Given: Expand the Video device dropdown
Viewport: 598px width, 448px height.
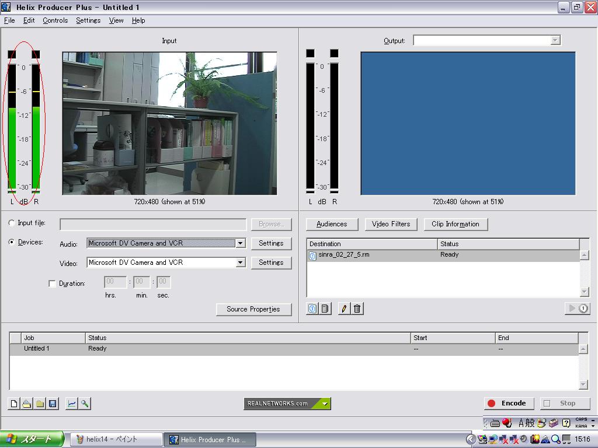Looking at the screenshot, I should (x=240, y=262).
